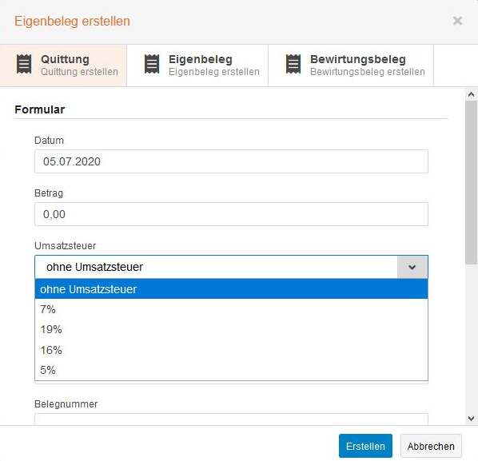478x461 pixels.
Task: Pick the 5% tax rate
Action: (231, 370)
